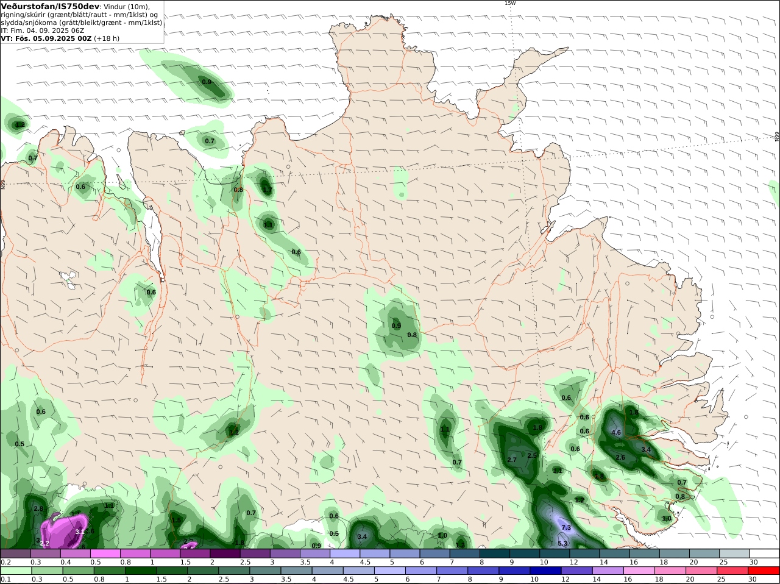Click the 2.5 precipitation value on the map

532,455
